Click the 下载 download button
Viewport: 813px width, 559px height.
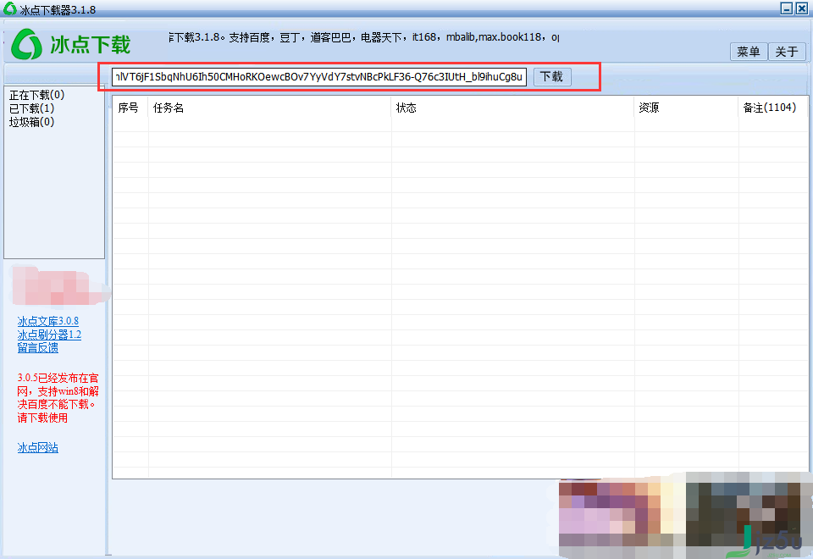551,77
